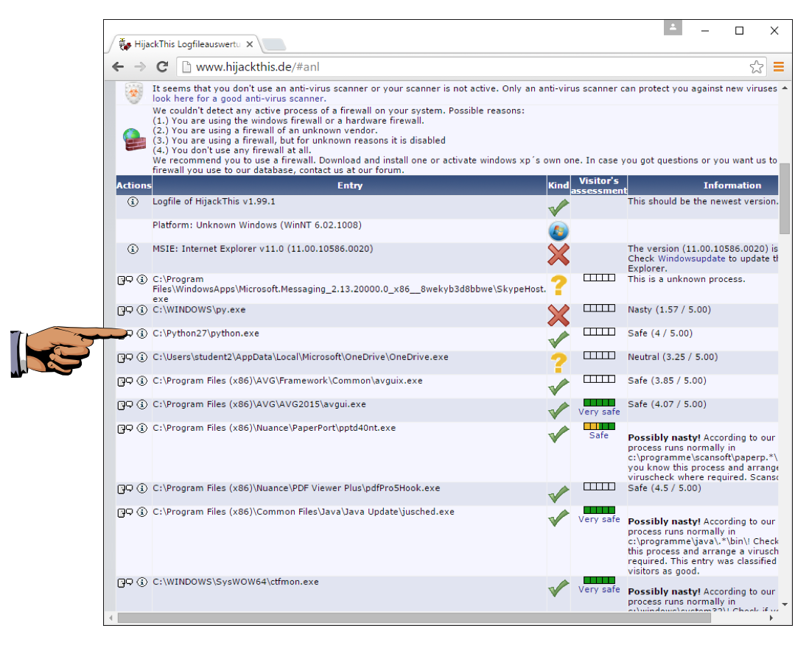Open the Chrome hamburger menu

pos(779,66)
